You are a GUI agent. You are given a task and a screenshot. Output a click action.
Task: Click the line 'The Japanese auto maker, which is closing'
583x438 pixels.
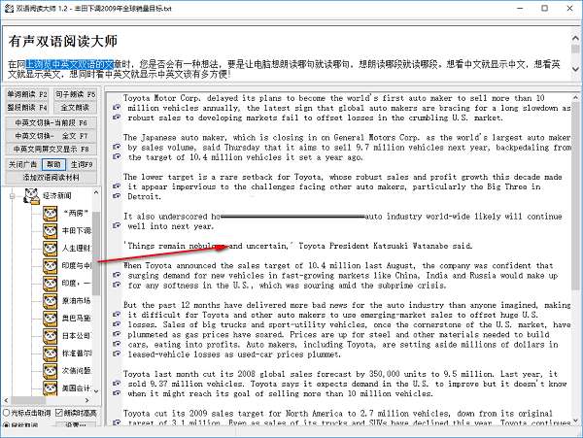[x=347, y=138]
